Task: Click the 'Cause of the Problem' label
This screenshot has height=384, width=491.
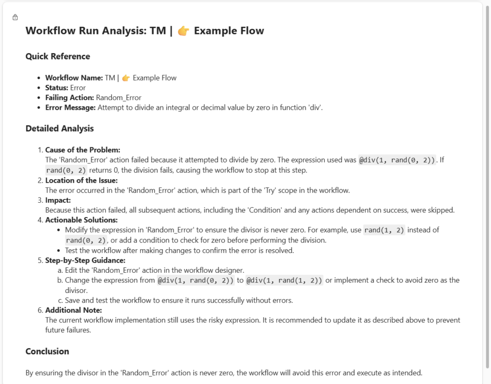Action: pyautogui.click(x=82, y=150)
